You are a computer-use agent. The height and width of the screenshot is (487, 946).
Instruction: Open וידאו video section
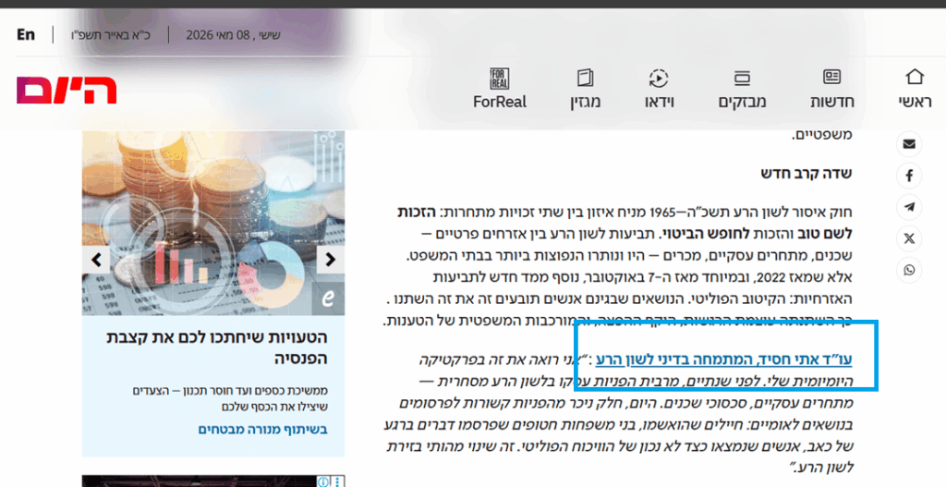[x=659, y=88]
